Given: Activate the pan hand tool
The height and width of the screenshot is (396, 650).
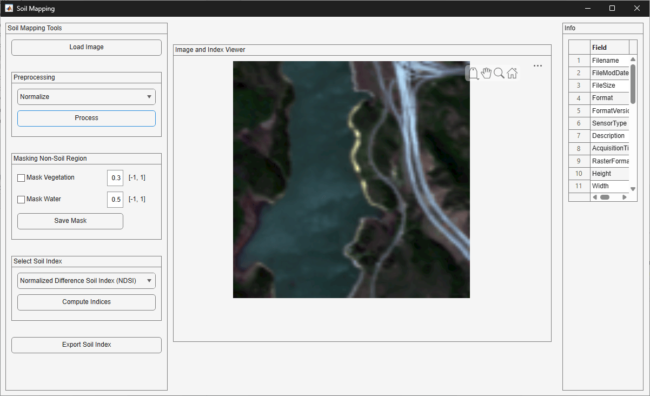Looking at the screenshot, I should [486, 73].
